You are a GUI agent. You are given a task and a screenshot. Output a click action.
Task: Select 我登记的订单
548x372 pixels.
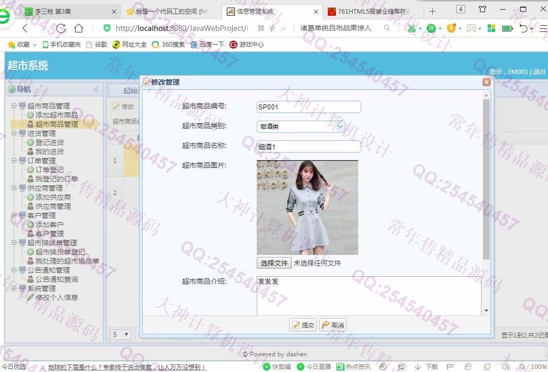point(57,179)
